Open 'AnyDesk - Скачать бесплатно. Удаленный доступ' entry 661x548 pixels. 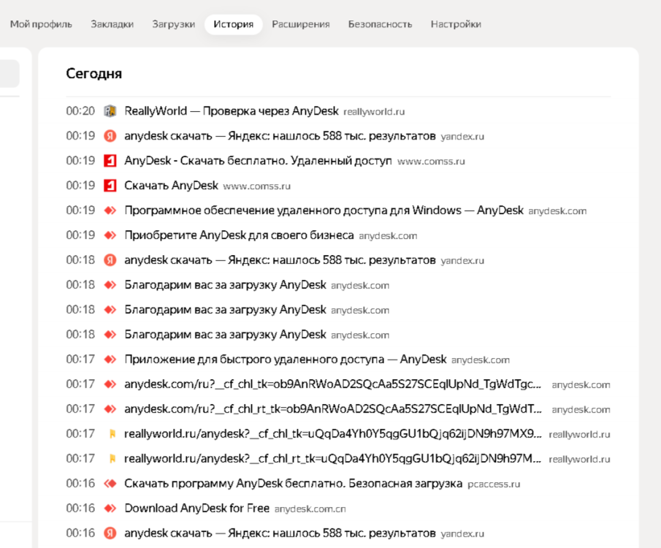click(258, 161)
